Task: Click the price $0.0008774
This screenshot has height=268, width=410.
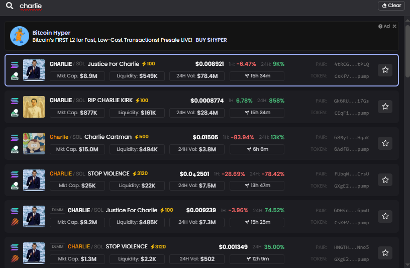Action: 207,101
